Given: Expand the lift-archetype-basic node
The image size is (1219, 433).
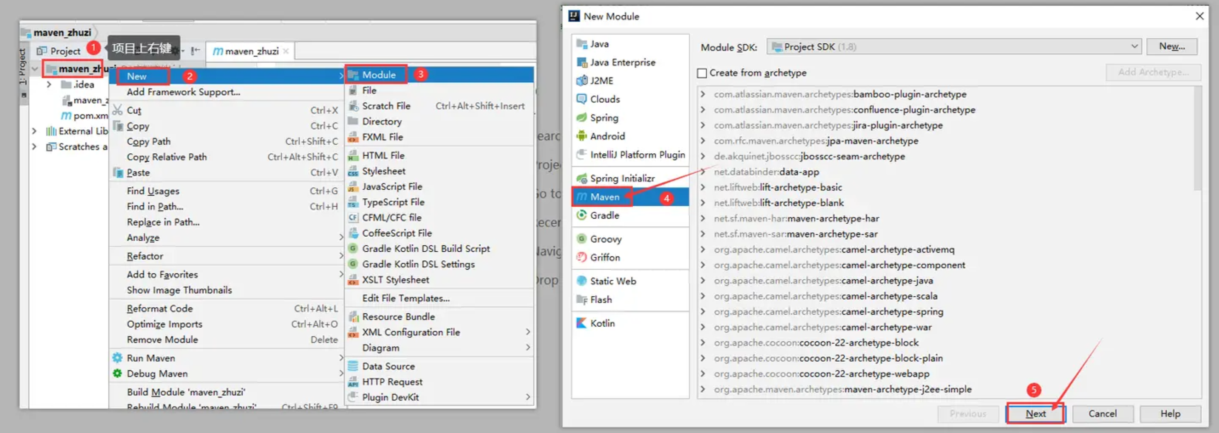Looking at the screenshot, I should (x=703, y=187).
